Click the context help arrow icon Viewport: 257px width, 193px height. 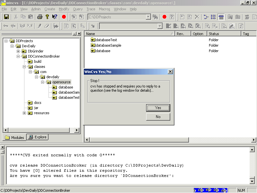55,17
